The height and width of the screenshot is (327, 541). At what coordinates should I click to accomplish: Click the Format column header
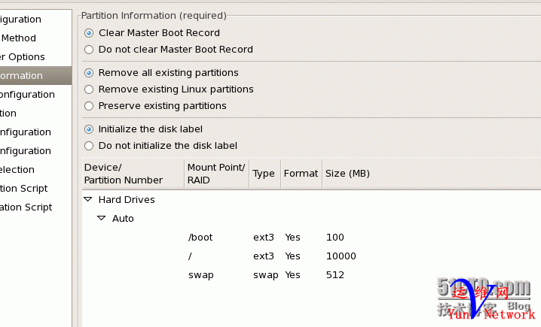click(x=301, y=174)
